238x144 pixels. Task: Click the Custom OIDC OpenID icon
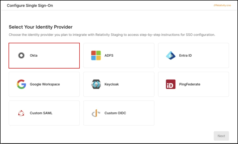tap(96, 113)
